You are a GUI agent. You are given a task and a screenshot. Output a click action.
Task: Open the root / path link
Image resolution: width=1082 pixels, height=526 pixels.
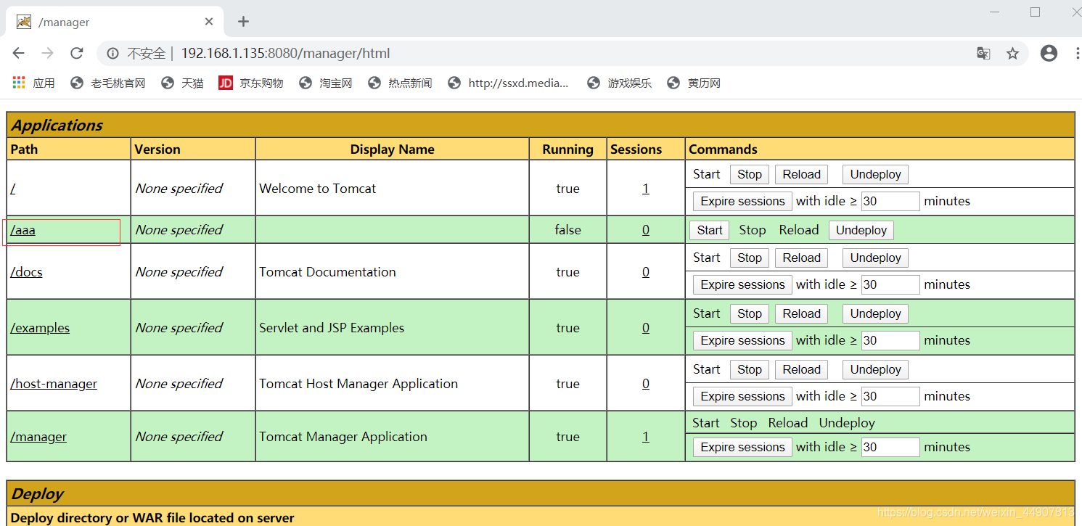click(13, 189)
